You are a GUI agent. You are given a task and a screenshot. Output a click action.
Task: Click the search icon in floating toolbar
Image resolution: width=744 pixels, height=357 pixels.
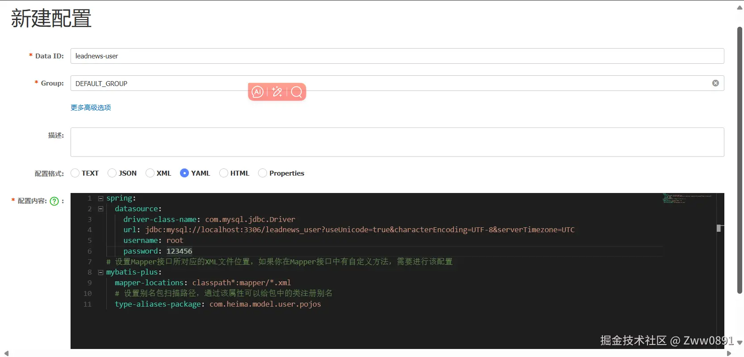[x=297, y=92]
